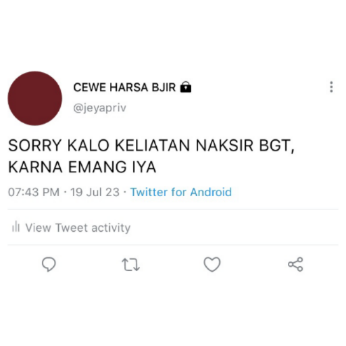Open the share icon options
The width and height of the screenshot is (346, 346).
coord(295,264)
